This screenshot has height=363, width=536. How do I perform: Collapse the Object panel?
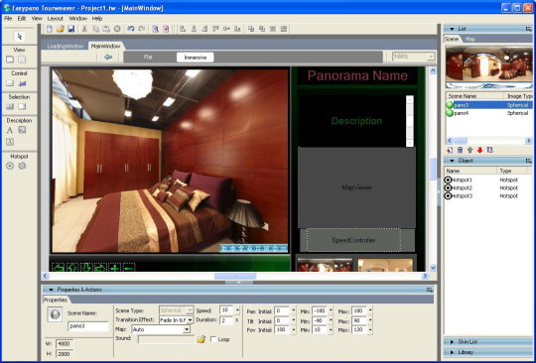pyautogui.click(x=452, y=161)
